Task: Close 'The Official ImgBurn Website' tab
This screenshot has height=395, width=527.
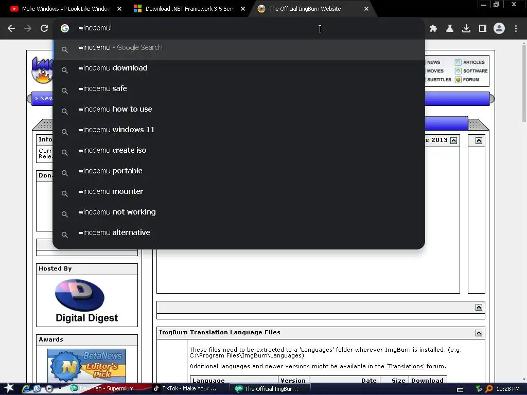Action: tap(366, 9)
